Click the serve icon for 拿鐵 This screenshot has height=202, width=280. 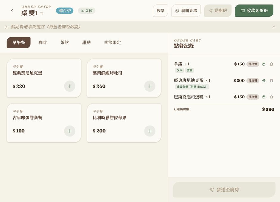coord(264,64)
